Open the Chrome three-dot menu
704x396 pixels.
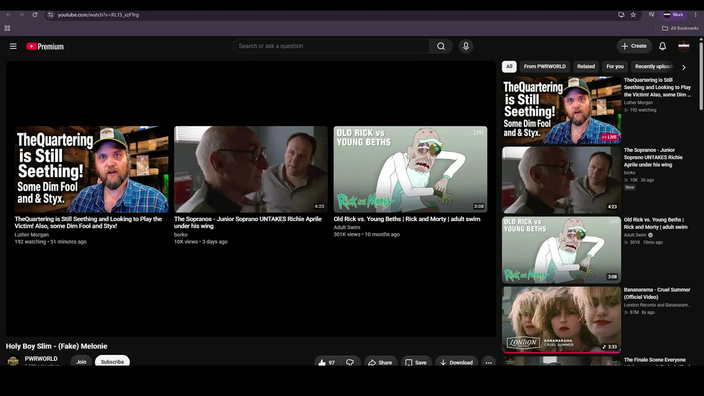click(x=696, y=15)
